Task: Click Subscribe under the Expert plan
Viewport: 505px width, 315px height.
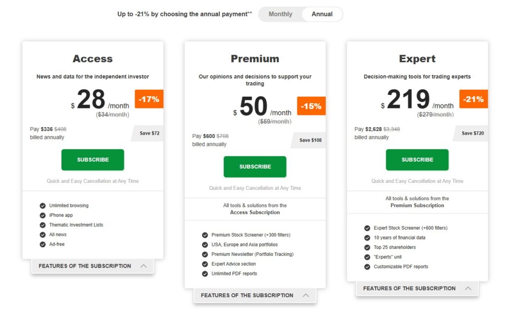Action: click(417, 160)
